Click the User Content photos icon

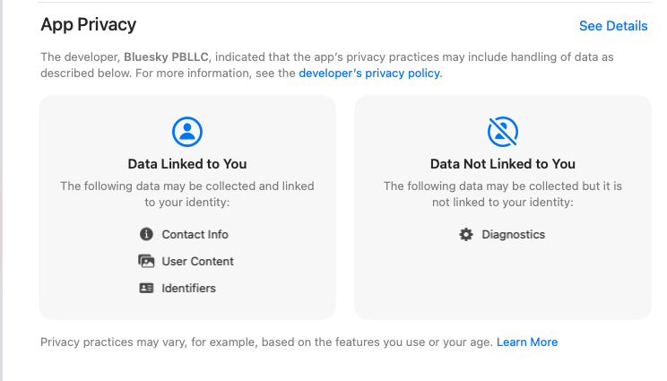pos(146,261)
